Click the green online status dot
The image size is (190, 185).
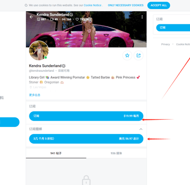pos(46,58)
